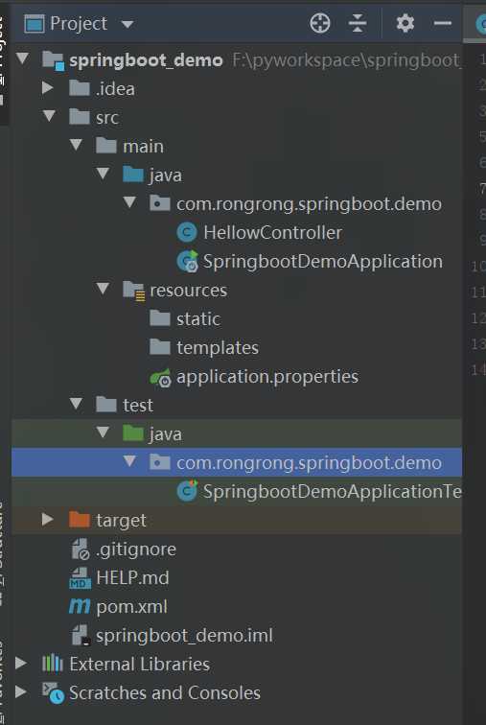486x725 pixels.
Task: Collapse the resources folder arrow
Action: (x=103, y=289)
